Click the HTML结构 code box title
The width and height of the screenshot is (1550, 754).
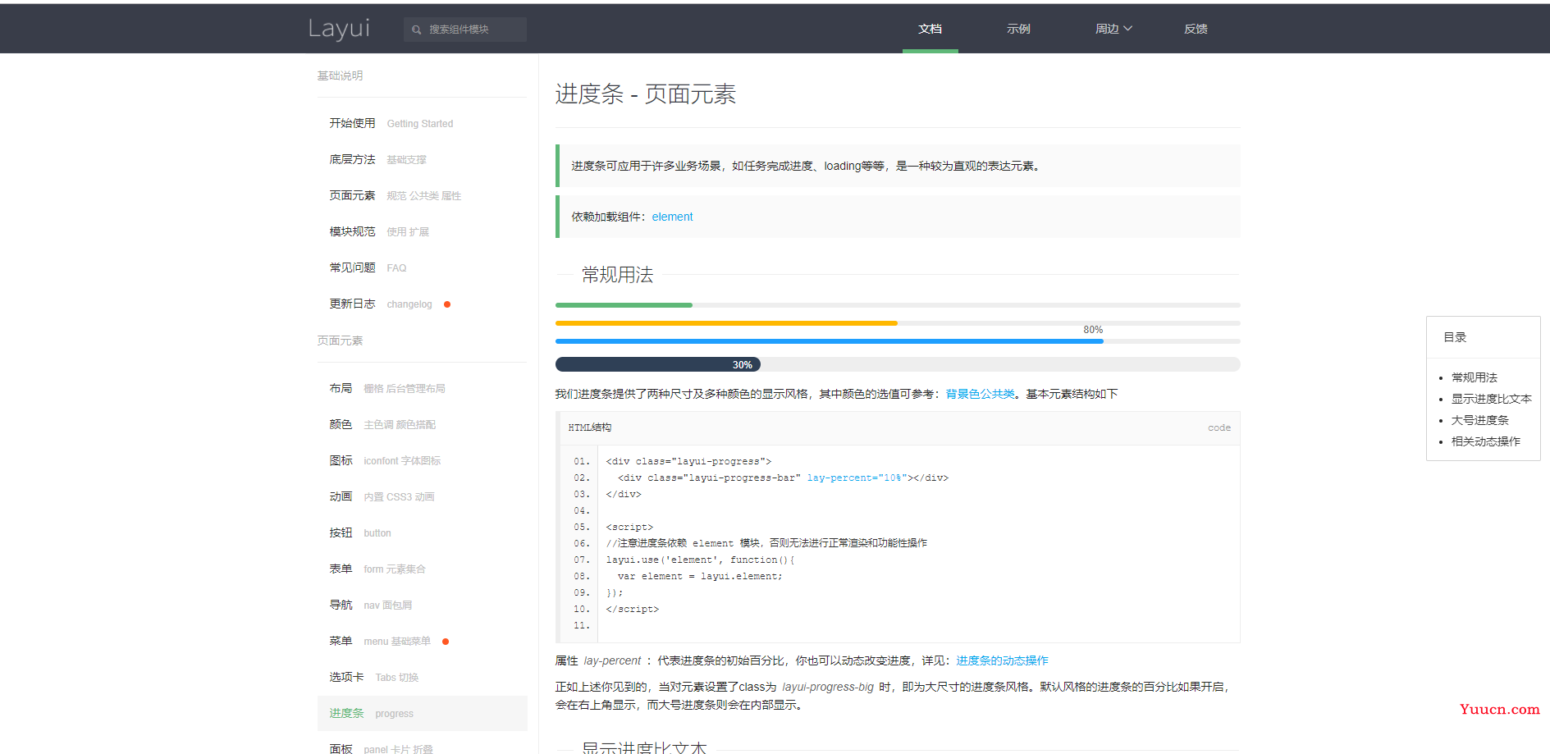coord(590,427)
